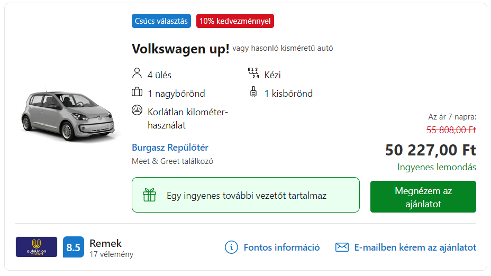Screen dimensions: 491x276
Task: Click the 10% kedvezménnyel red badge
Action: tap(235, 21)
